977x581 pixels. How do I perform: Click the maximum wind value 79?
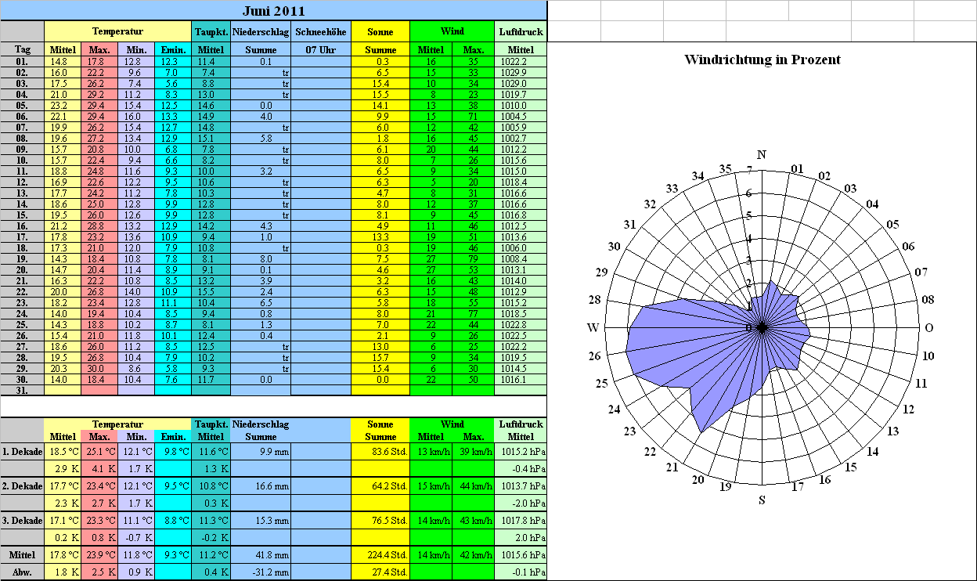pos(473,258)
